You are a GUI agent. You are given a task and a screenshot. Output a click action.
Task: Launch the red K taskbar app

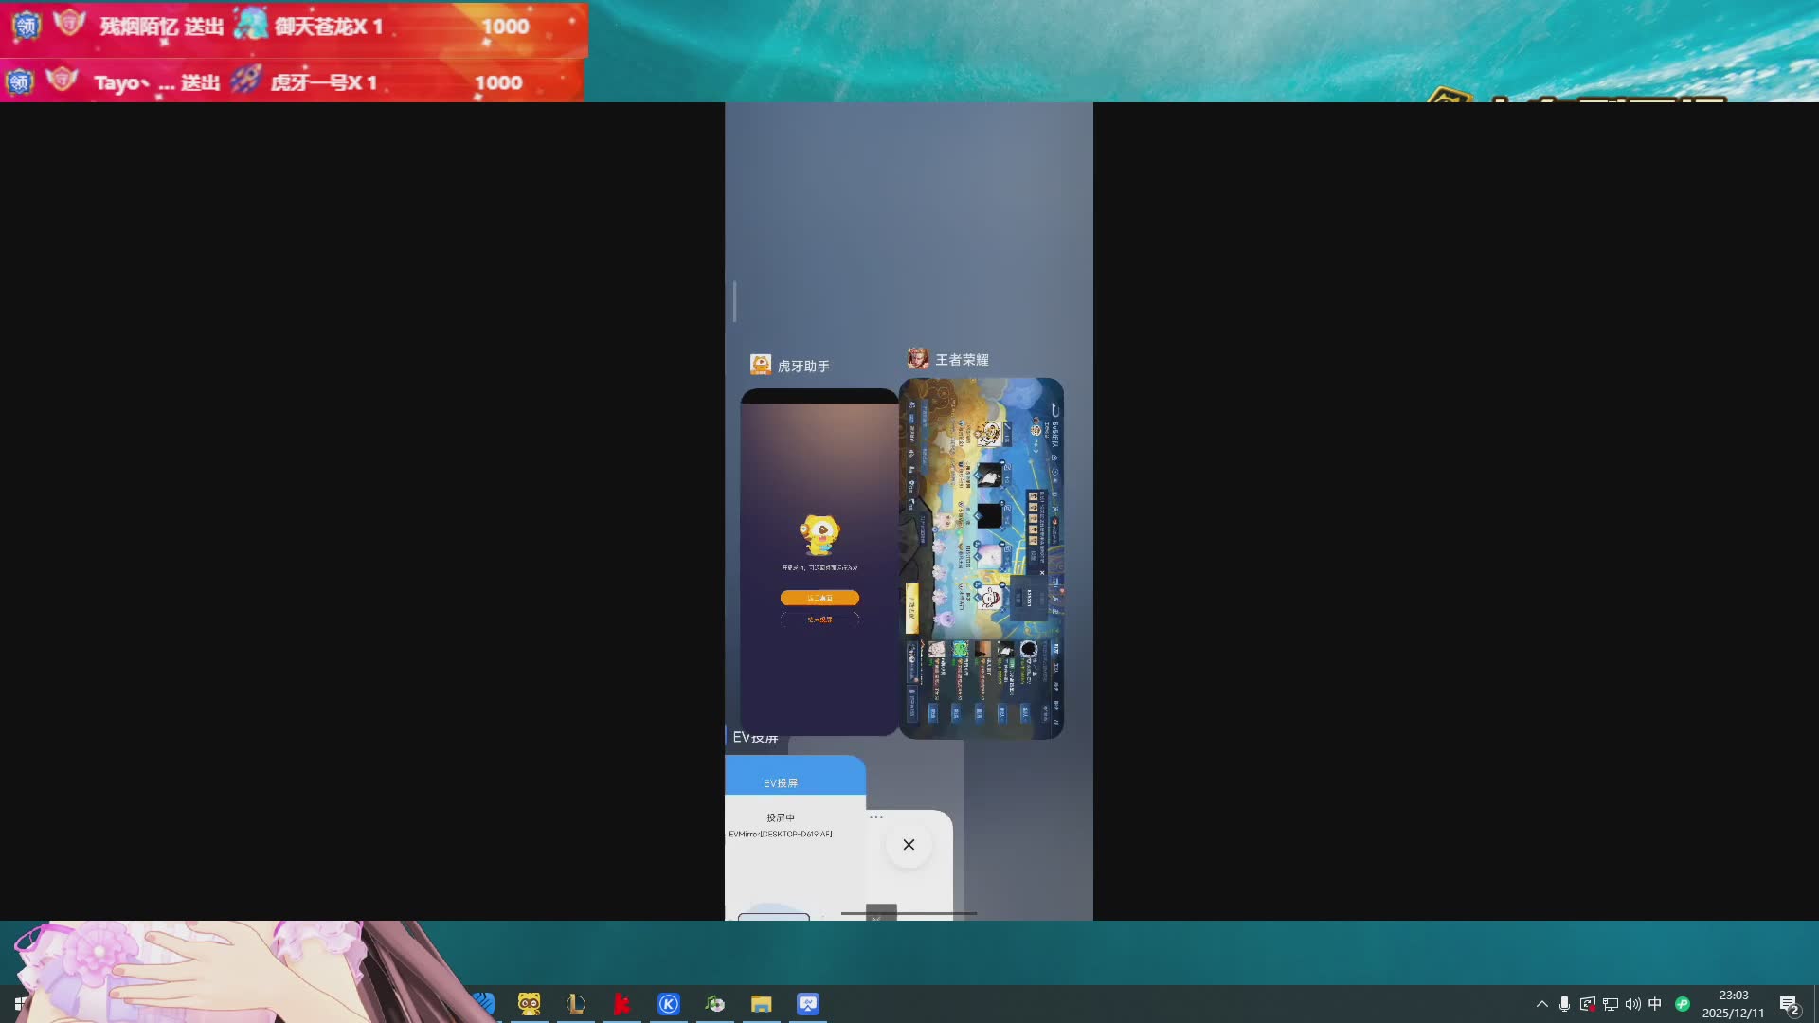pos(621,1004)
